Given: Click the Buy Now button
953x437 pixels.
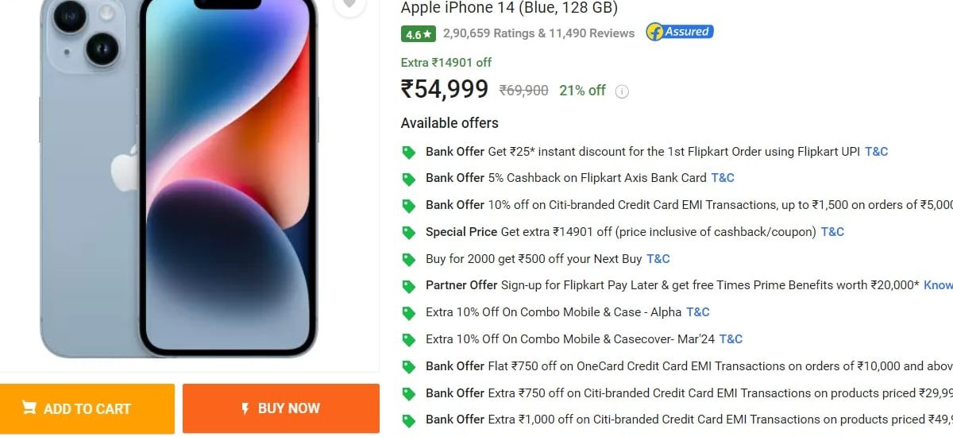Looking at the screenshot, I should coord(281,408).
